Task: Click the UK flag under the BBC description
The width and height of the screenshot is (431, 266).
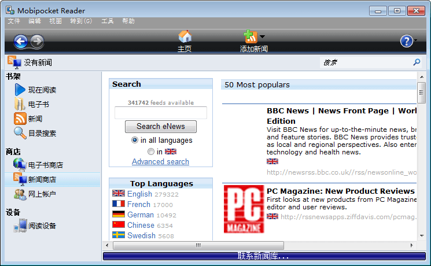Action: (x=272, y=161)
